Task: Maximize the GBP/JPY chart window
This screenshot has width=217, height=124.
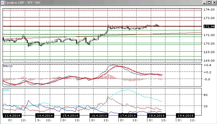Action: 209,3
